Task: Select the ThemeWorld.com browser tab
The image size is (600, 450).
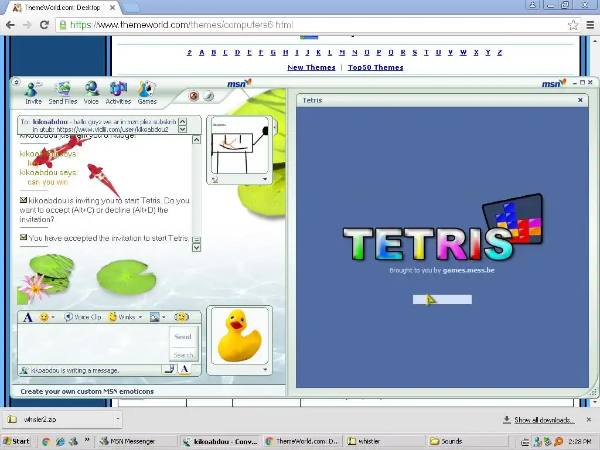Action: (x=63, y=7)
